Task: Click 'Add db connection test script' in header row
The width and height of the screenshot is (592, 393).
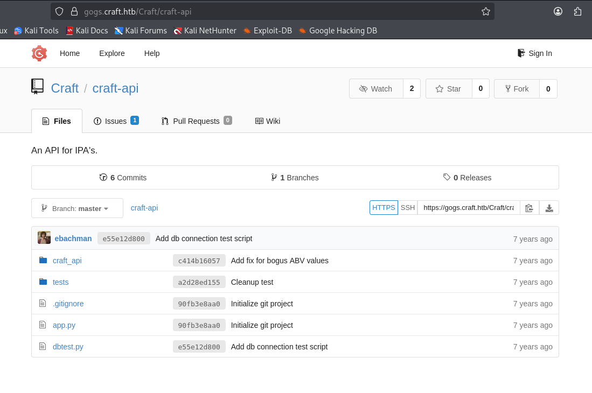Action: 204,238
